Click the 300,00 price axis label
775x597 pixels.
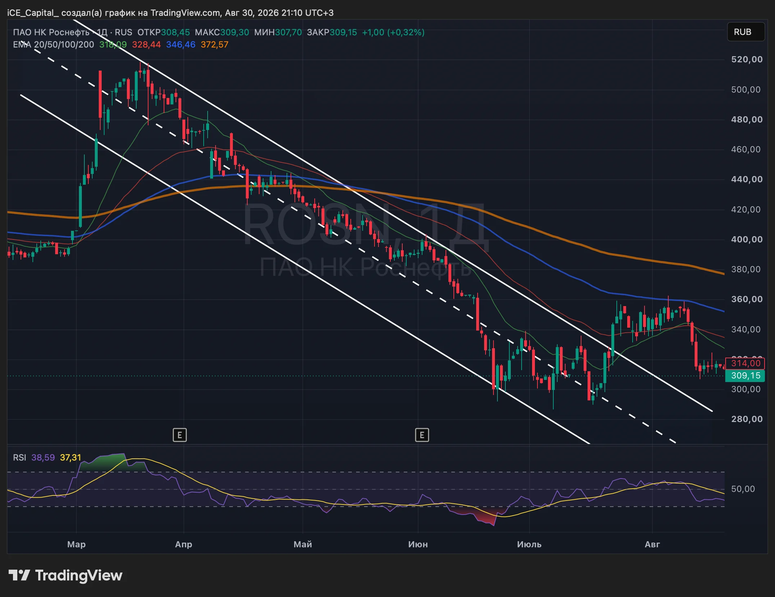746,389
